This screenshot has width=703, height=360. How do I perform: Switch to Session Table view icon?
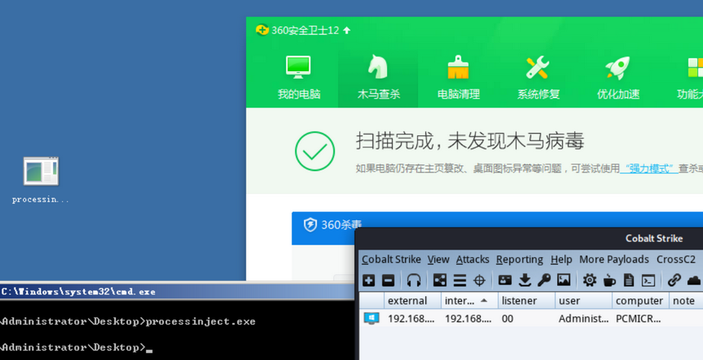click(460, 280)
